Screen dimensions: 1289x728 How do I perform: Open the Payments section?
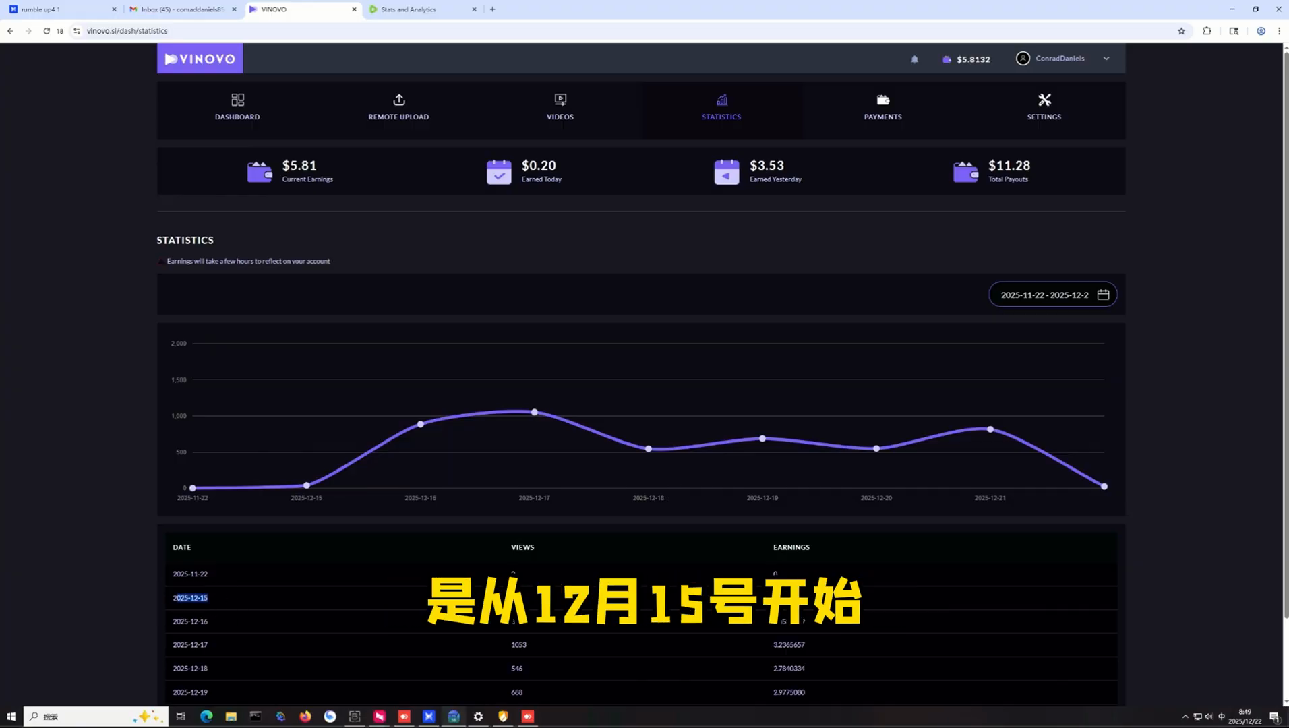click(882, 108)
